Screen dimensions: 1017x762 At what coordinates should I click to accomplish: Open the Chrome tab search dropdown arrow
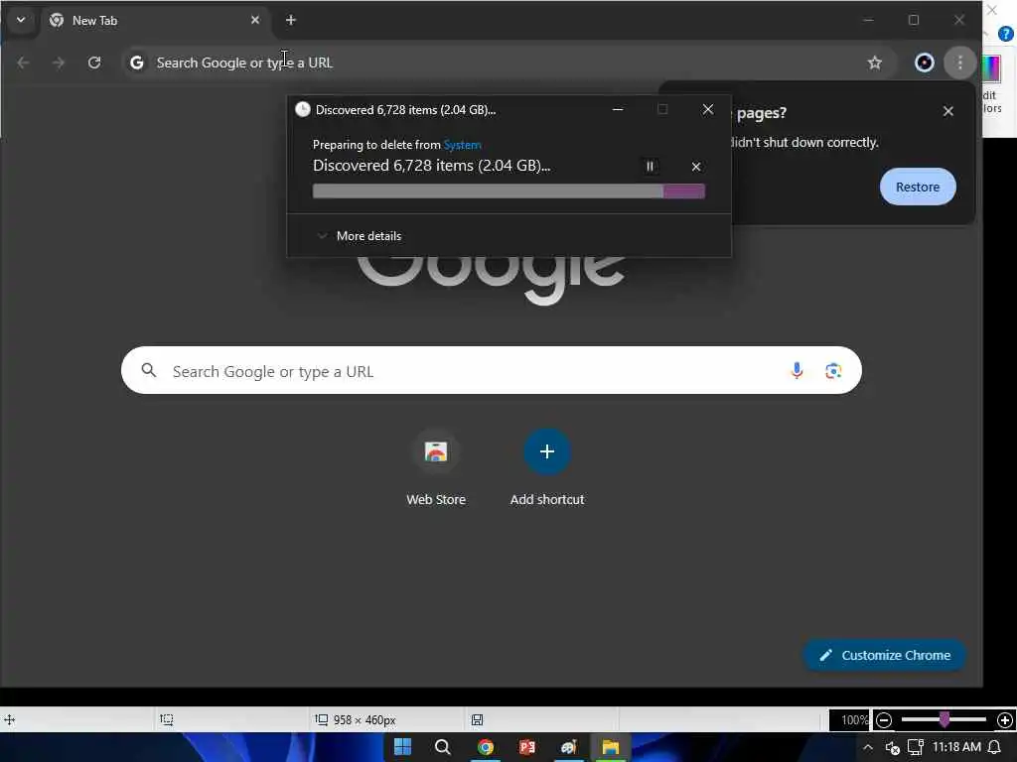tap(21, 20)
